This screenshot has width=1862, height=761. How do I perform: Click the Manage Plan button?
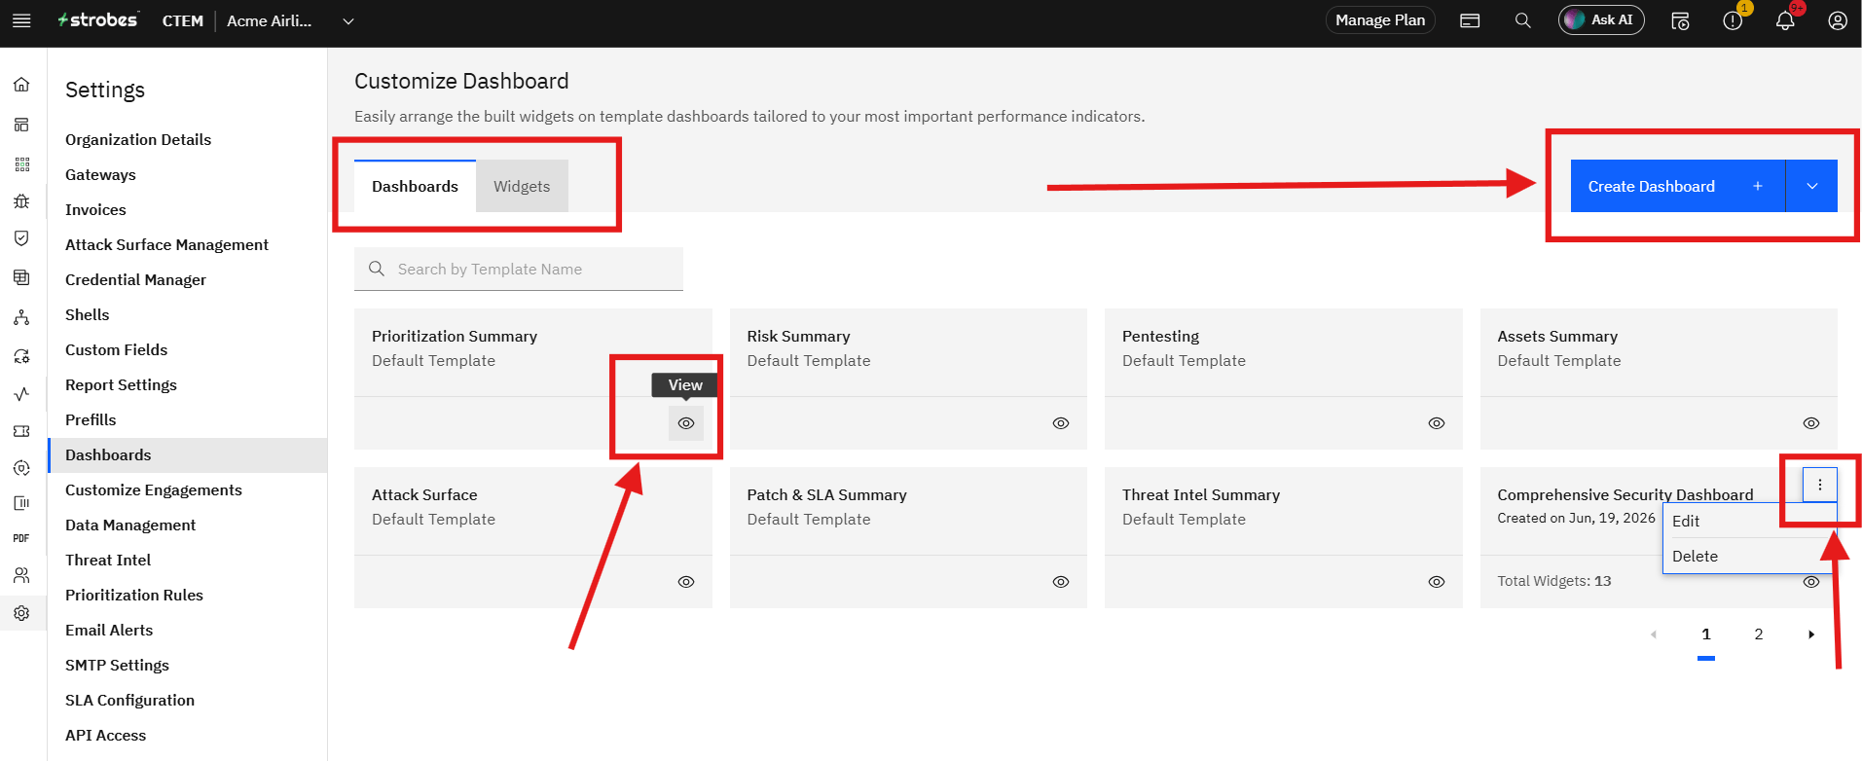click(x=1380, y=20)
